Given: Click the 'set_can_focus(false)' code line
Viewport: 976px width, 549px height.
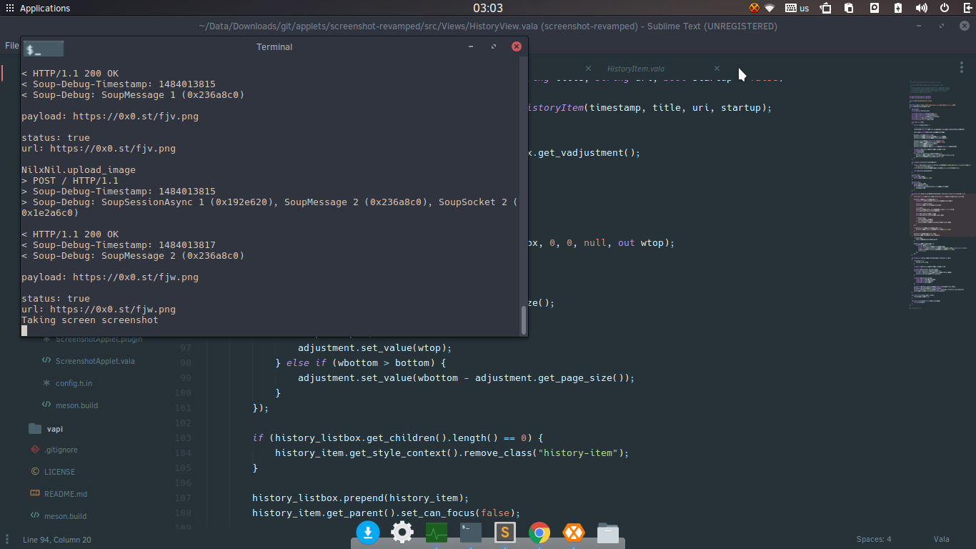Looking at the screenshot, I should [x=386, y=513].
